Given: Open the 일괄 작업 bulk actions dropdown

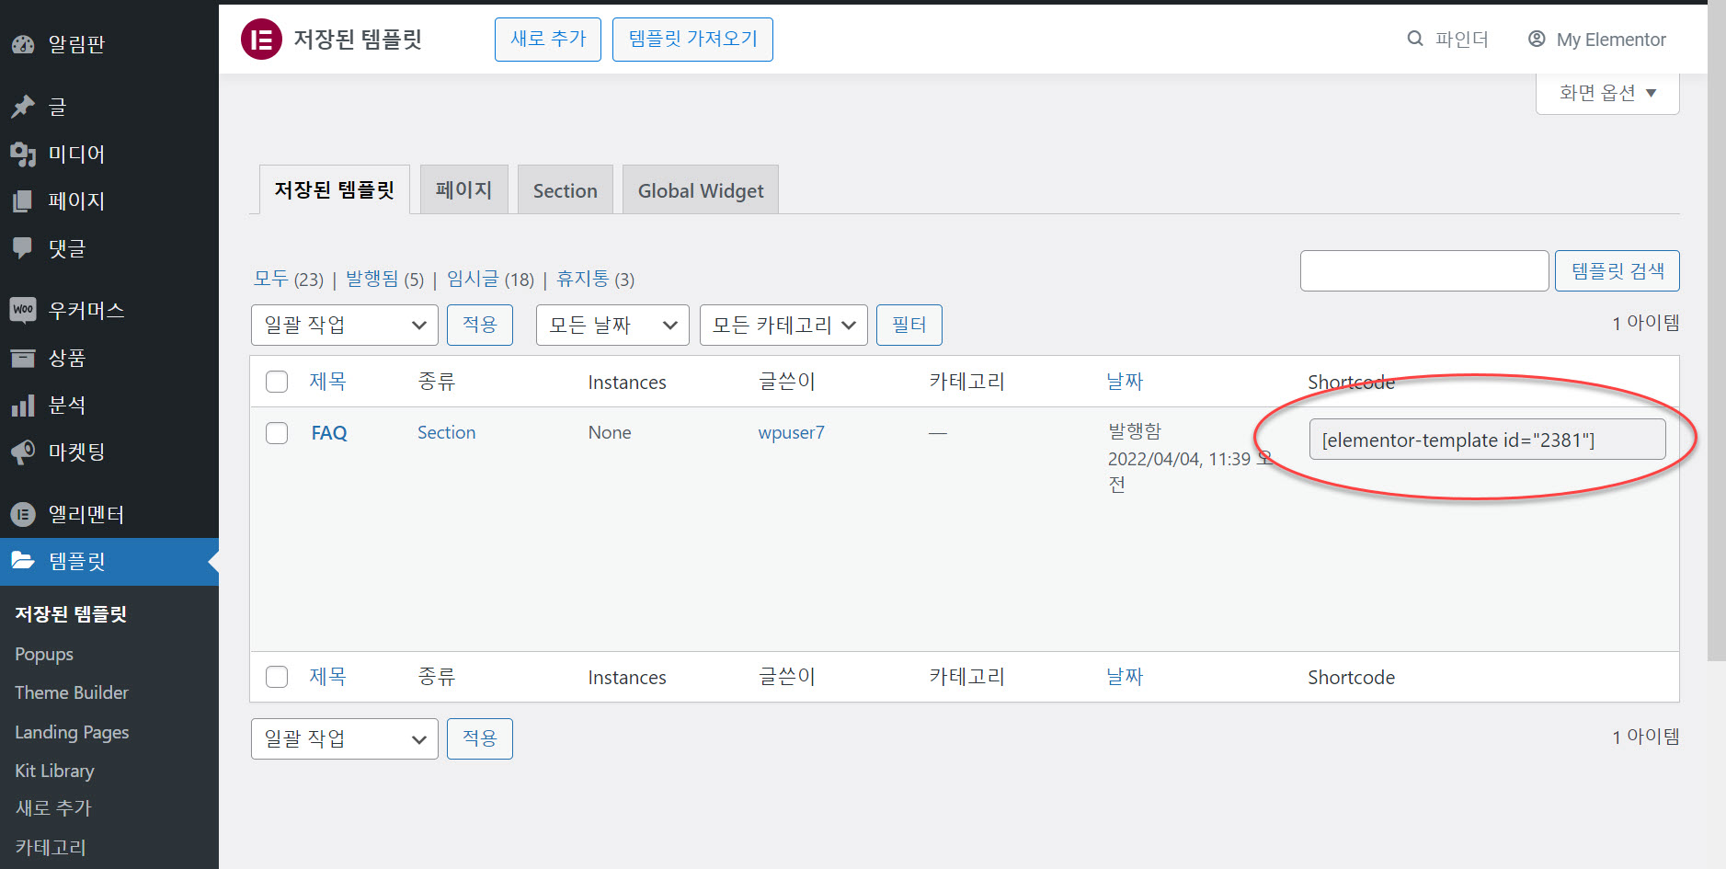Looking at the screenshot, I should coord(344,325).
